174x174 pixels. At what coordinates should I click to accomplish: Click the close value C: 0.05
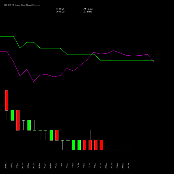[60, 9]
